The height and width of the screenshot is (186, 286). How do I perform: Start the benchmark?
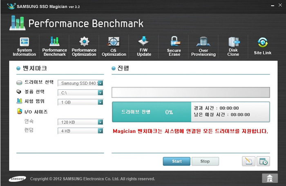(x=177, y=161)
